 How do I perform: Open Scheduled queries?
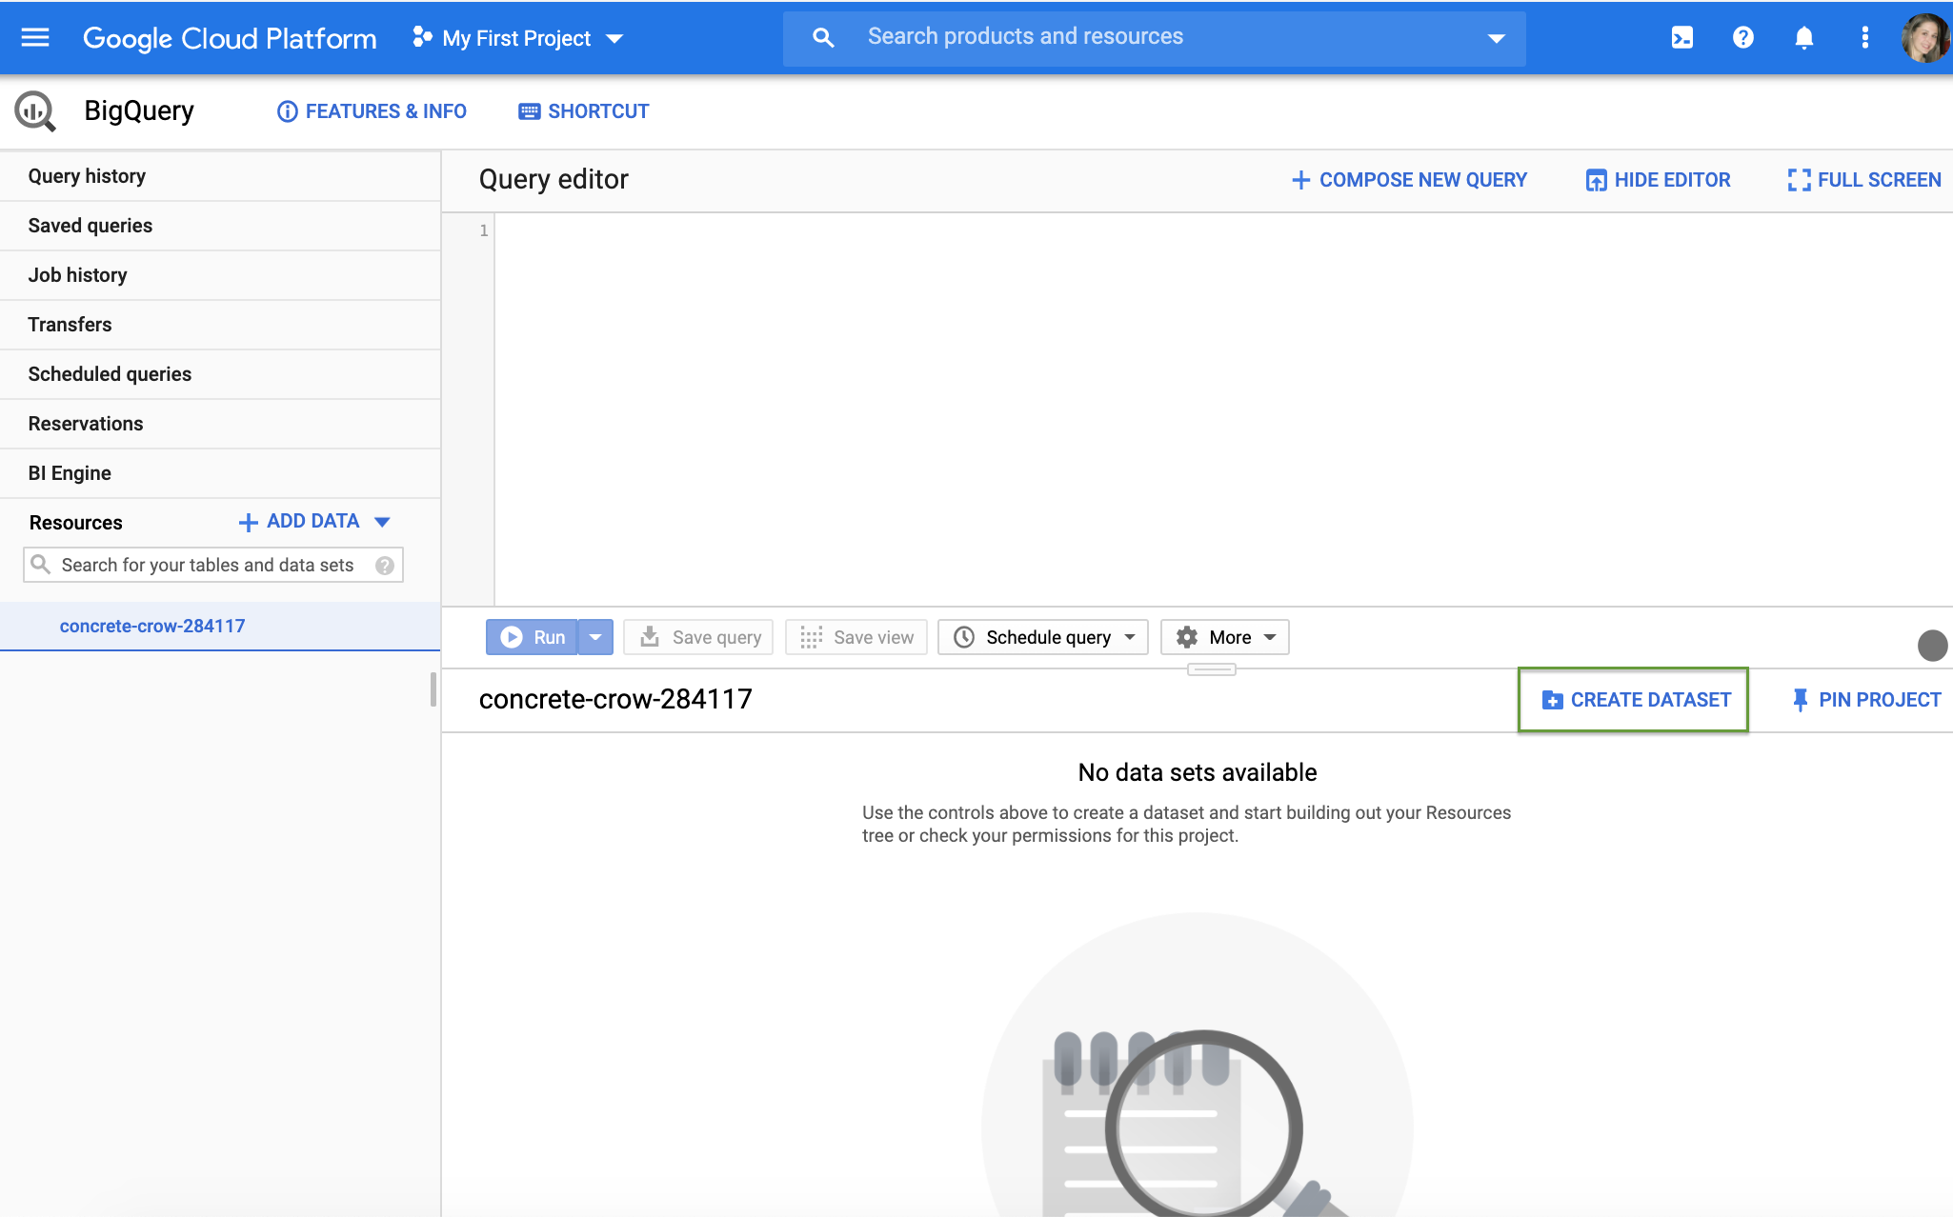point(220,374)
